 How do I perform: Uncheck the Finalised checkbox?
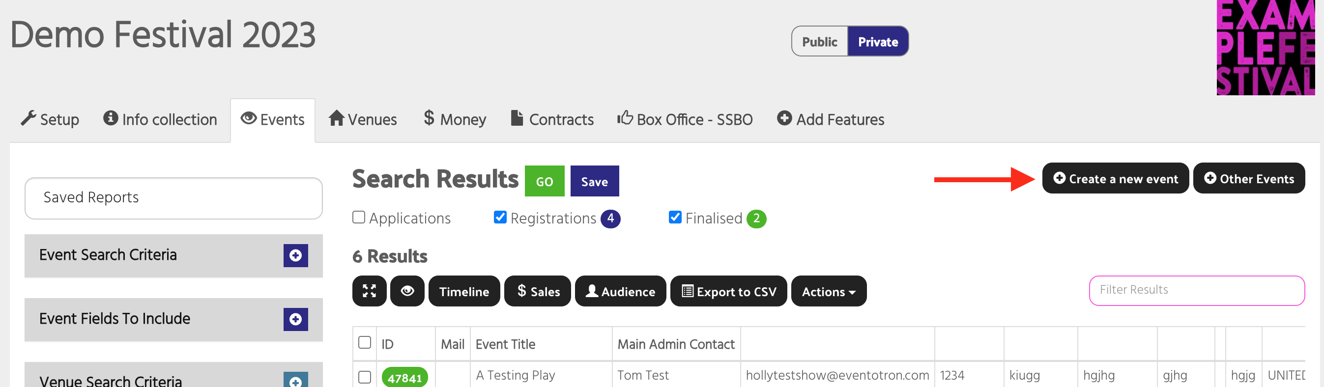(675, 218)
